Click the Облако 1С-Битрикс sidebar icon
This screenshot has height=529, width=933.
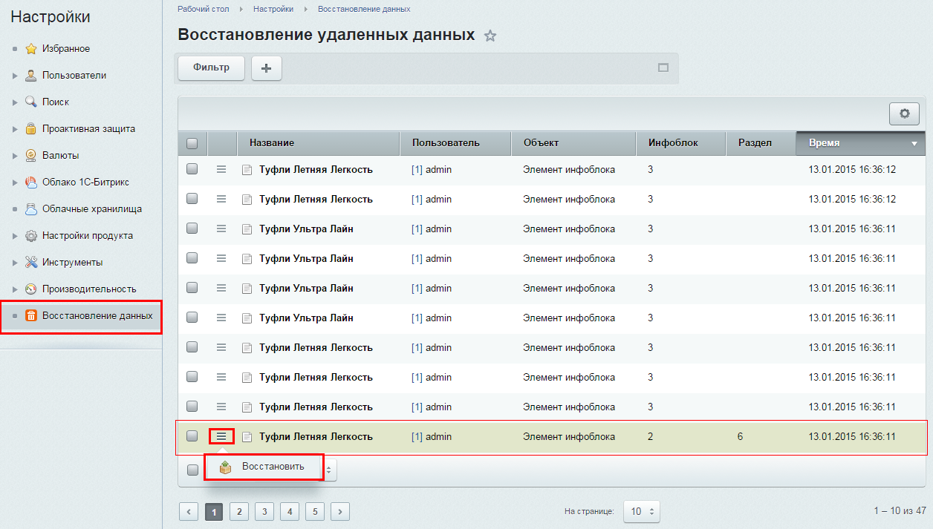(x=31, y=183)
